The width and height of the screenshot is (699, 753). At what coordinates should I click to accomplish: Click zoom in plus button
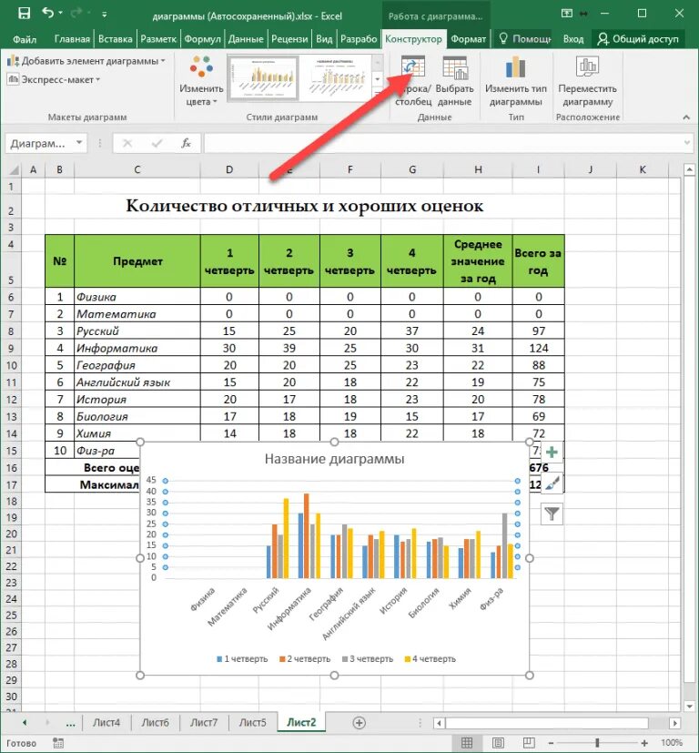pos(644,743)
